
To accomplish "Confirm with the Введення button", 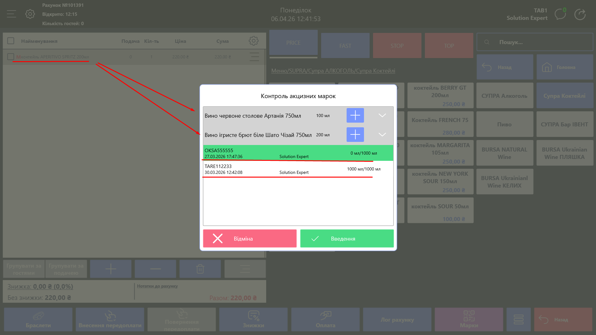I will pyautogui.click(x=347, y=238).
